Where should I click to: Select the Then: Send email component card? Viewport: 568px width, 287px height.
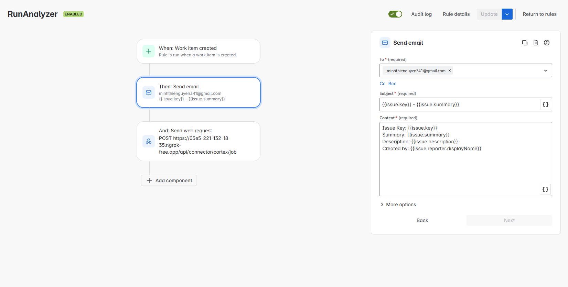click(199, 92)
